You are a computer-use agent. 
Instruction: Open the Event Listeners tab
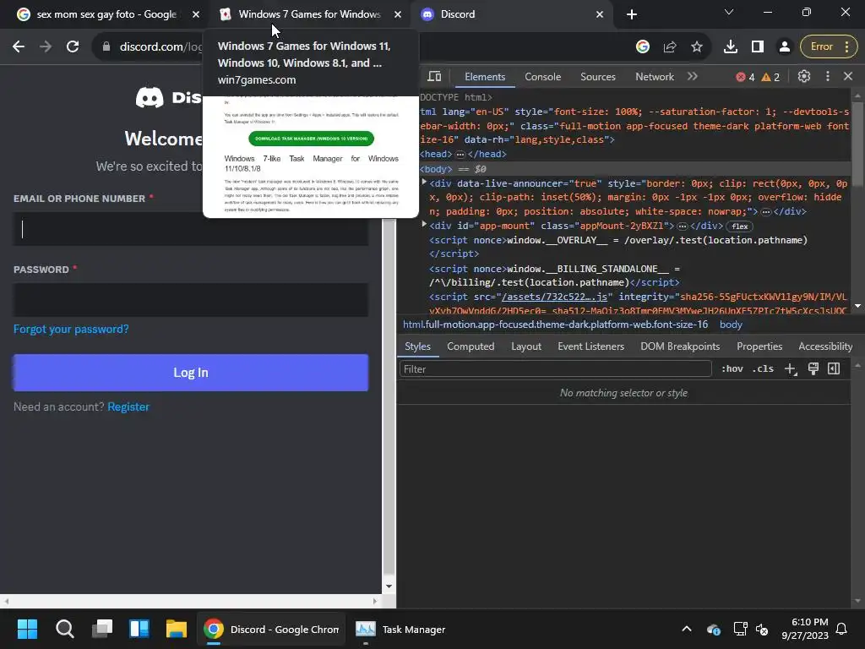coord(590,346)
